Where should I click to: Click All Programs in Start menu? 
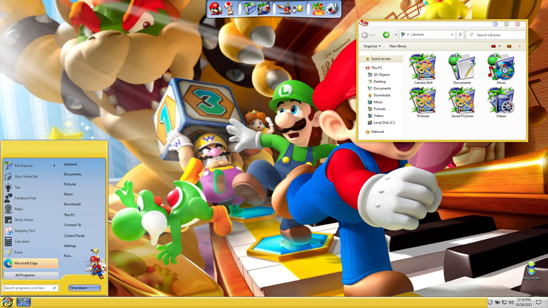25,275
